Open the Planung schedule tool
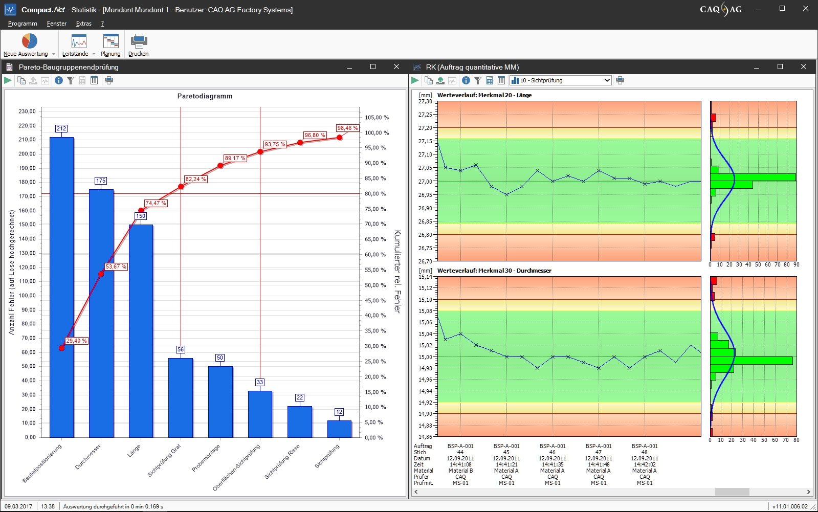Image resolution: width=818 pixels, height=512 pixels. (x=110, y=41)
